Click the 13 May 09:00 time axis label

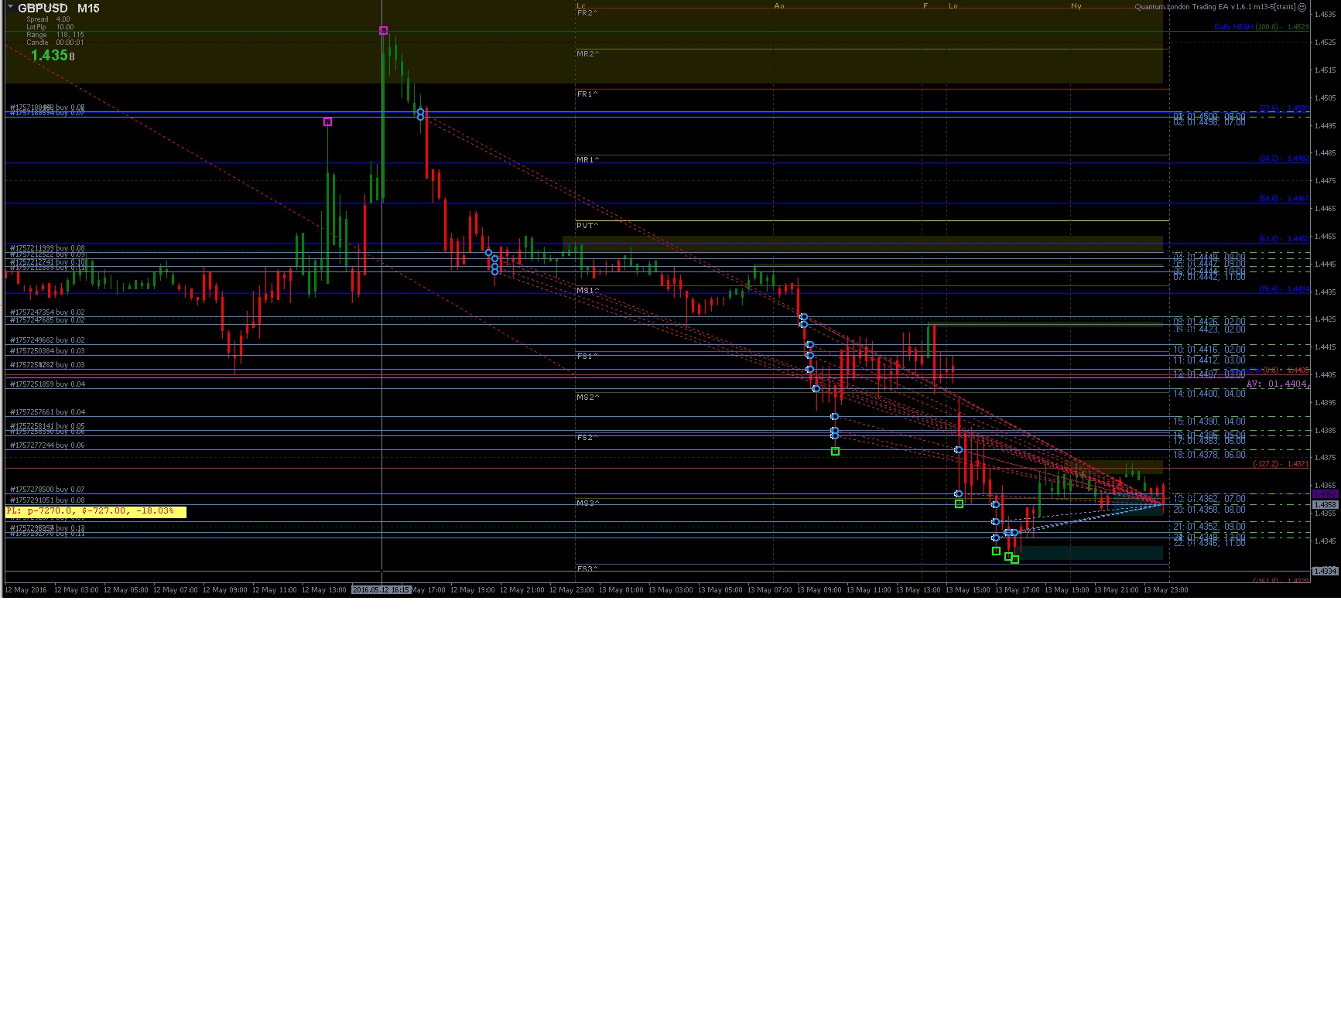pos(819,590)
